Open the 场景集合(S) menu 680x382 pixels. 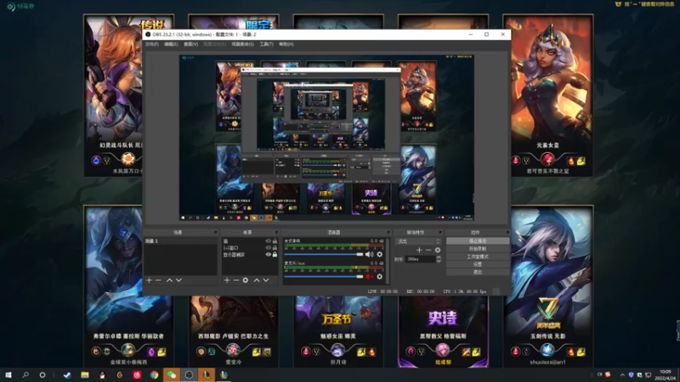[242, 44]
